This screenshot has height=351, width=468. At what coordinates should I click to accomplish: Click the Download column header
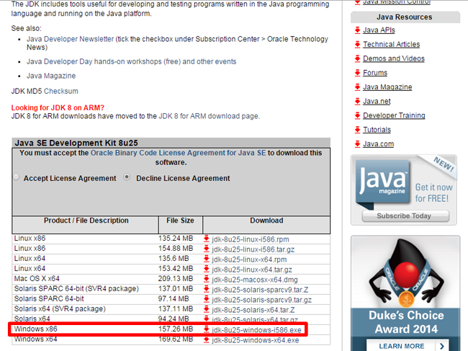266,225
